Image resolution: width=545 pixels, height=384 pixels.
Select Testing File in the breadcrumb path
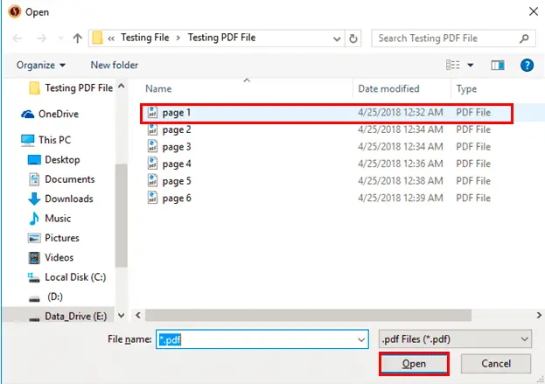145,38
